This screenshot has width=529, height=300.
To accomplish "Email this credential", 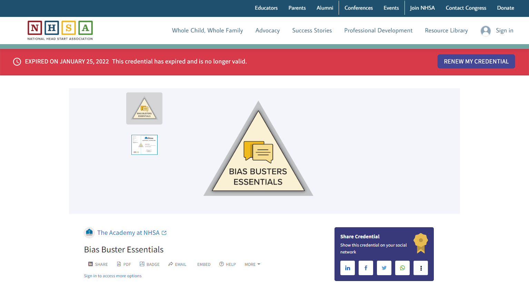I will [177, 264].
